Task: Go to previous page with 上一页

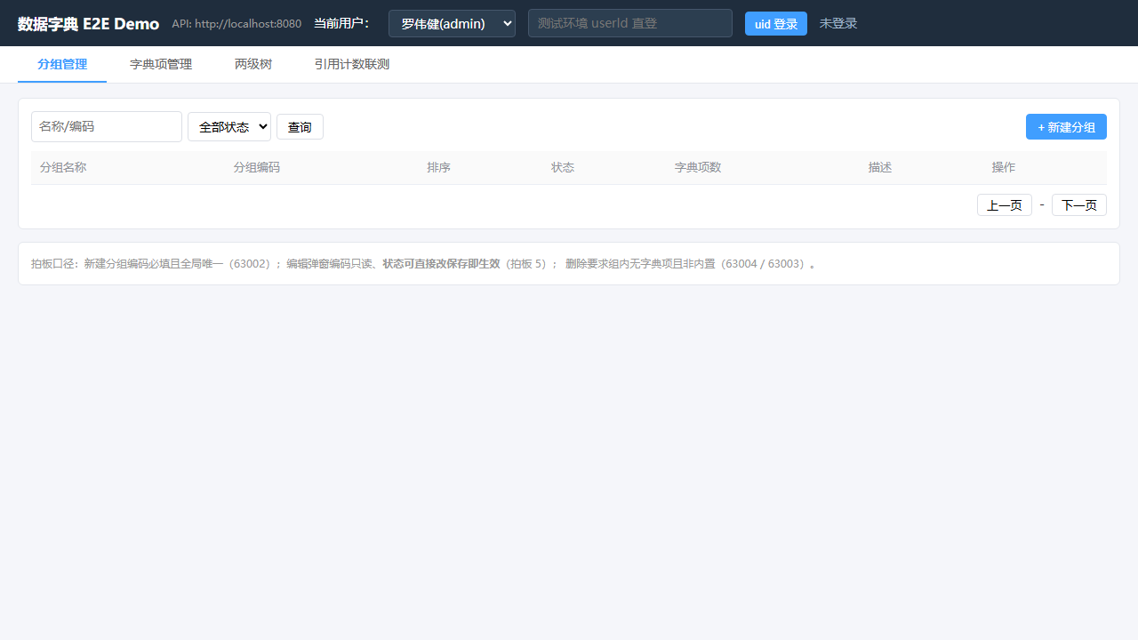Action: (1005, 205)
